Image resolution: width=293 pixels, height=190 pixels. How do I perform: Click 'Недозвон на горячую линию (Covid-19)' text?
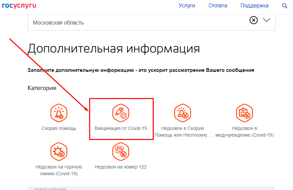(x=59, y=170)
